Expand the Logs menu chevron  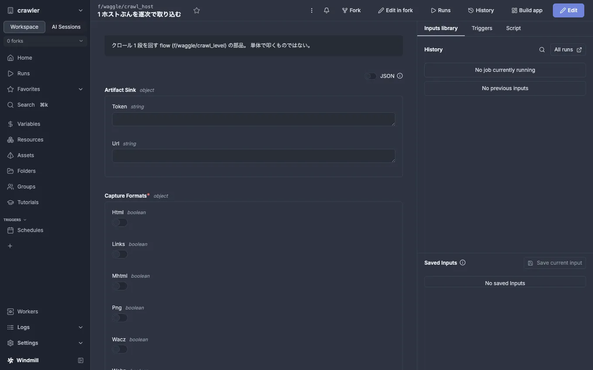pos(81,327)
